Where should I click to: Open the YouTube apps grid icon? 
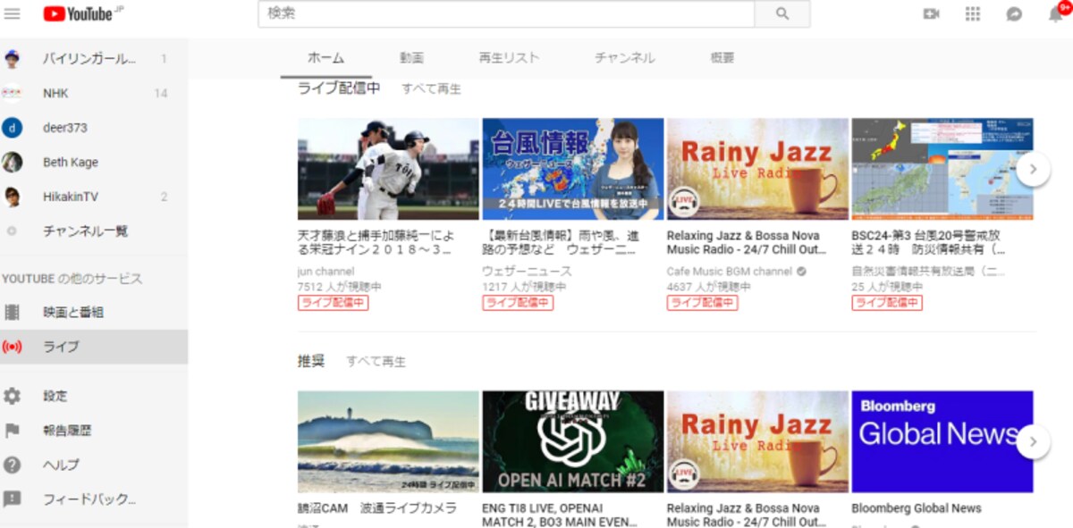(973, 13)
